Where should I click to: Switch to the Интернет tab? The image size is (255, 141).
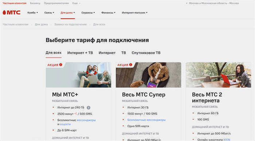[x=107, y=53]
